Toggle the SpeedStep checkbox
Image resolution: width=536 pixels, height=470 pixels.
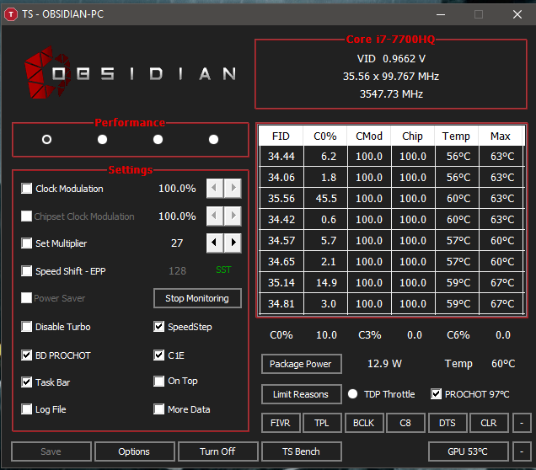(x=160, y=327)
